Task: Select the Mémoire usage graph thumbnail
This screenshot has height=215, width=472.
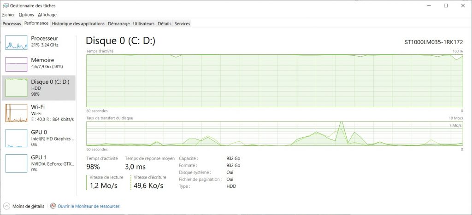Action: [17, 64]
